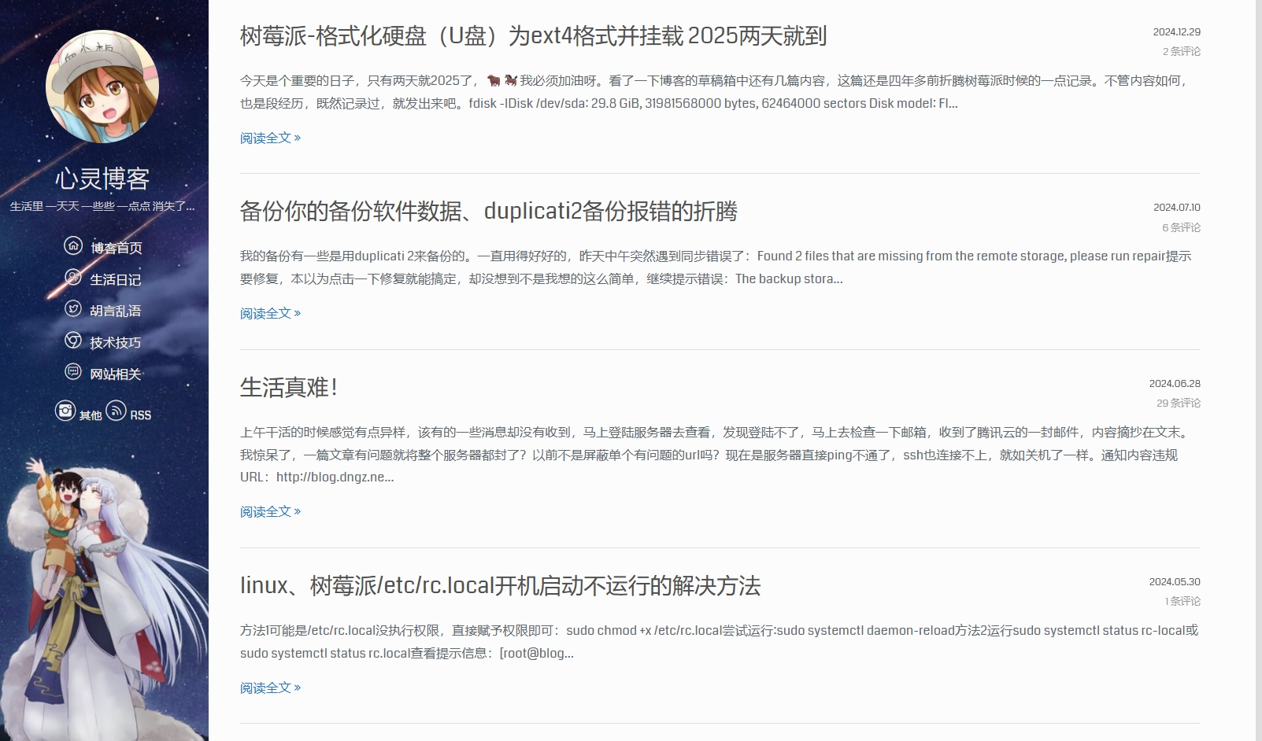This screenshot has height=741, width=1262.
Task: Click the blog tagline text under the title
Action: [x=102, y=207]
